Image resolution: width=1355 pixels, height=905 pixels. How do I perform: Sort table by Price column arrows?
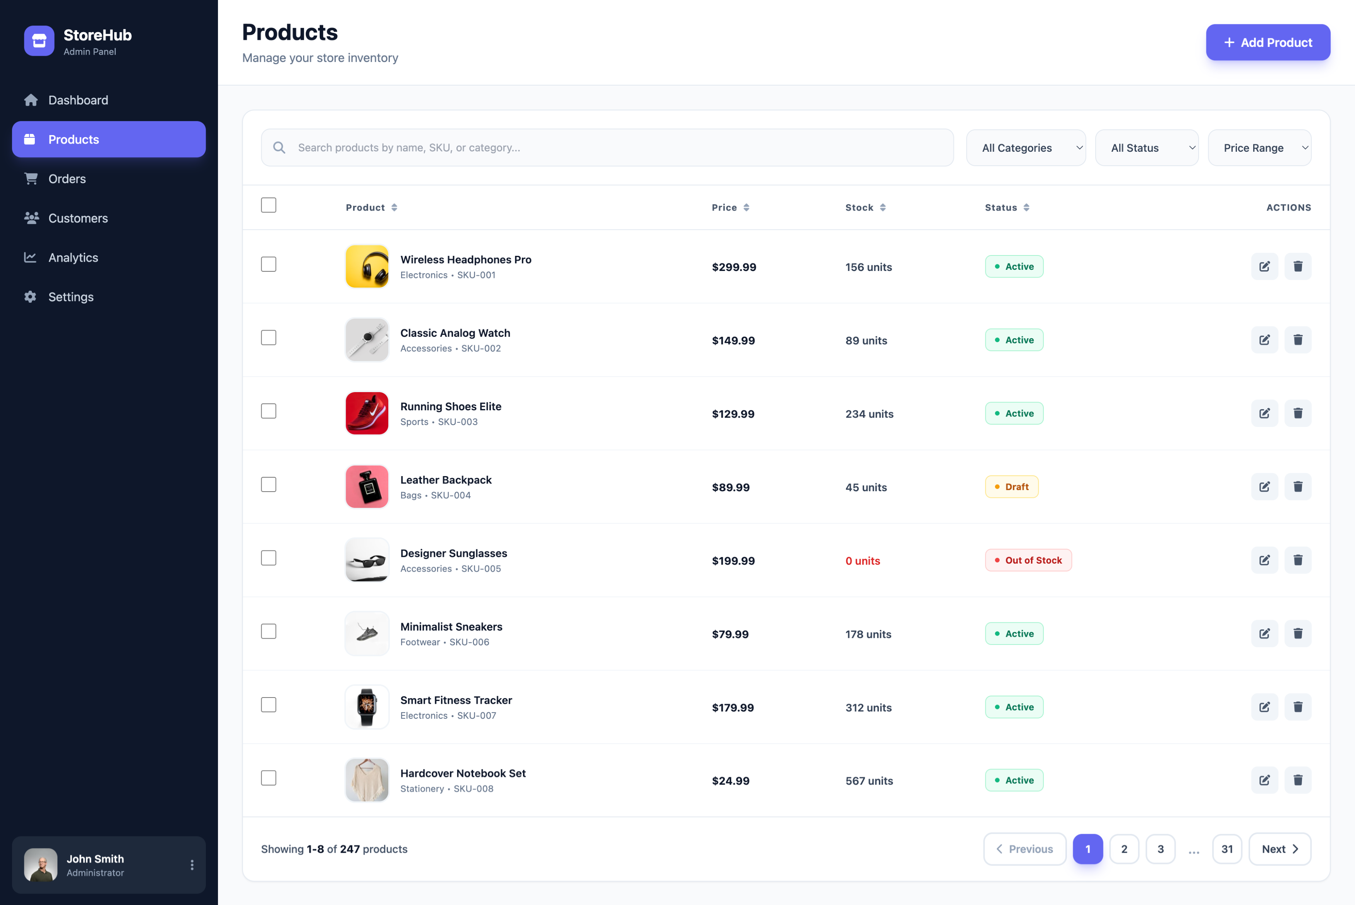pos(746,208)
